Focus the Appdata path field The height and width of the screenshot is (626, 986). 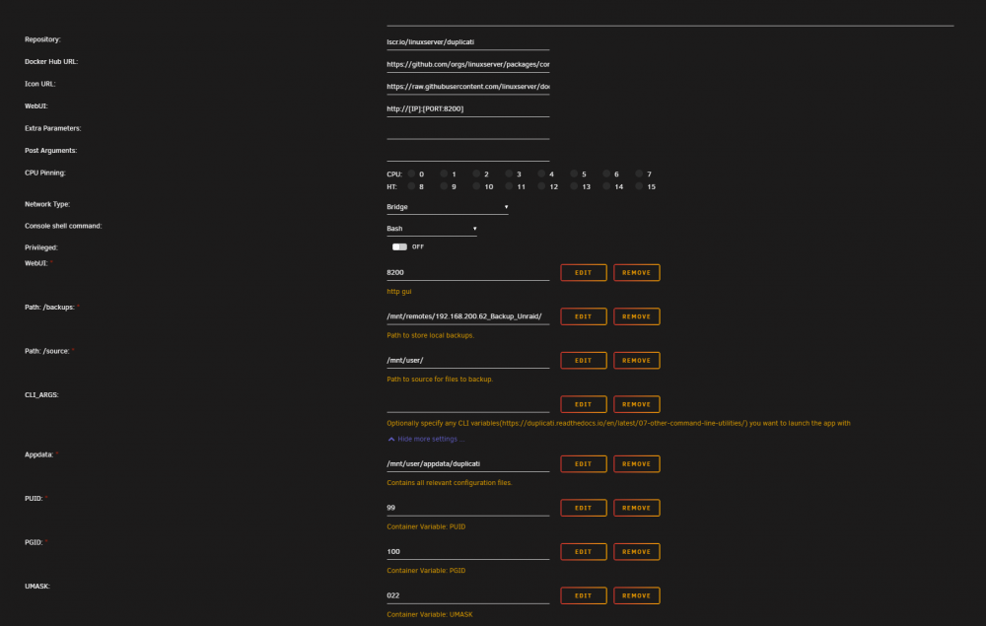click(x=467, y=464)
